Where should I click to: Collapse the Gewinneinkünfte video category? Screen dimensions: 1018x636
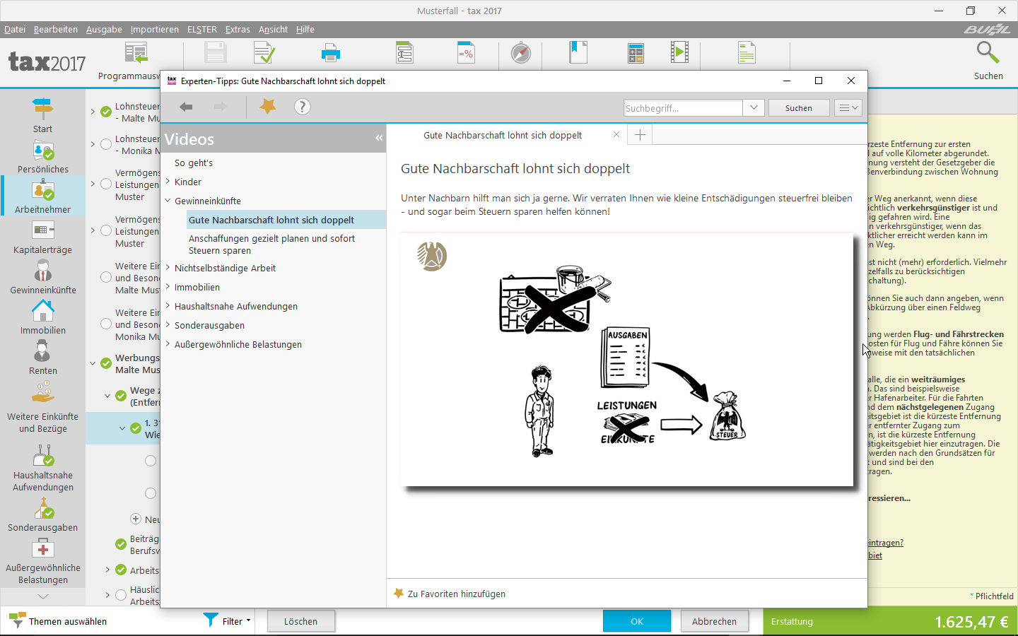168,201
